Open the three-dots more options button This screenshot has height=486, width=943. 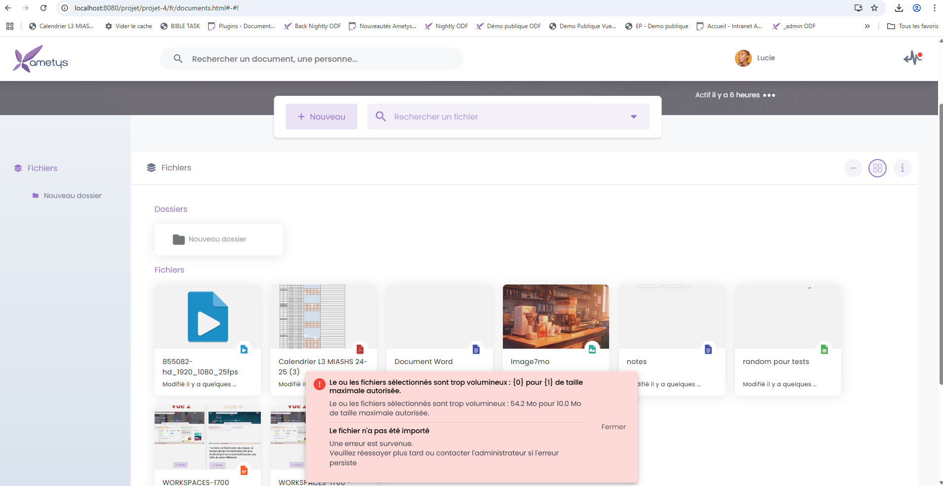point(853,168)
